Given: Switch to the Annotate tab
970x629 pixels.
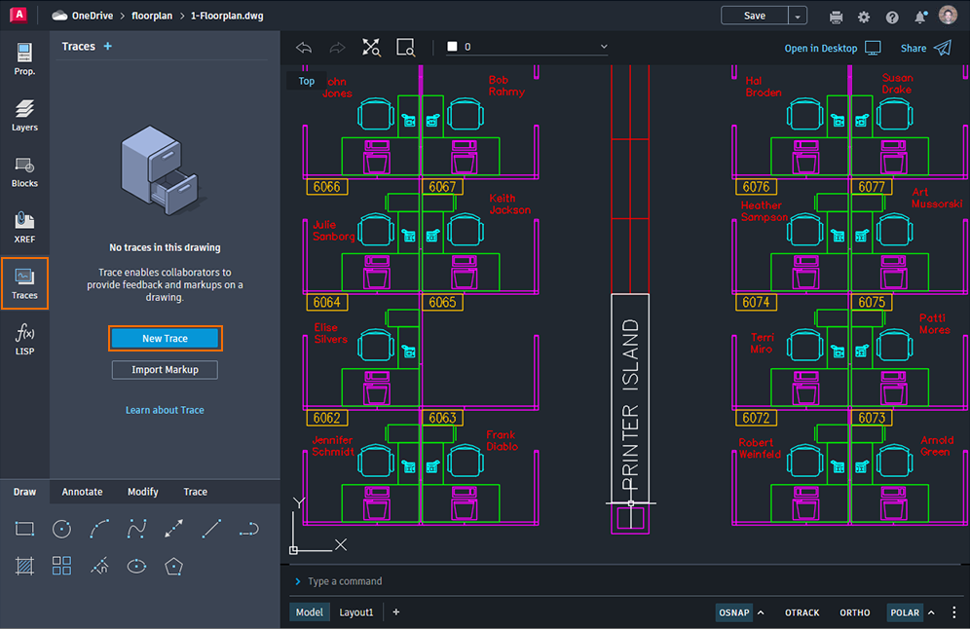Looking at the screenshot, I should point(82,492).
